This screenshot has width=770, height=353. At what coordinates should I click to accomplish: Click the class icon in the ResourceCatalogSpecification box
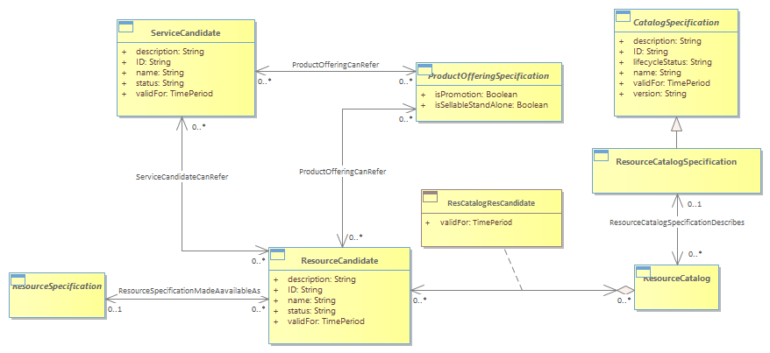pyautogui.click(x=601, y=155)
